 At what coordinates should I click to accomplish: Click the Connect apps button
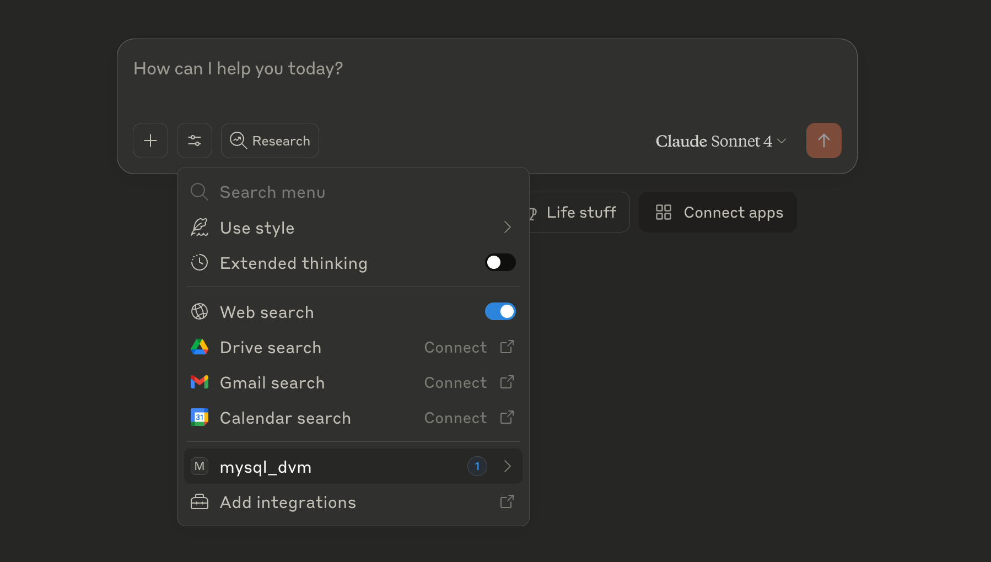(718, 212)
